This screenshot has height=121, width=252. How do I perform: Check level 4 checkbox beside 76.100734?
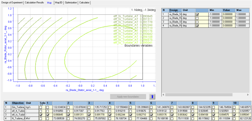110,119
